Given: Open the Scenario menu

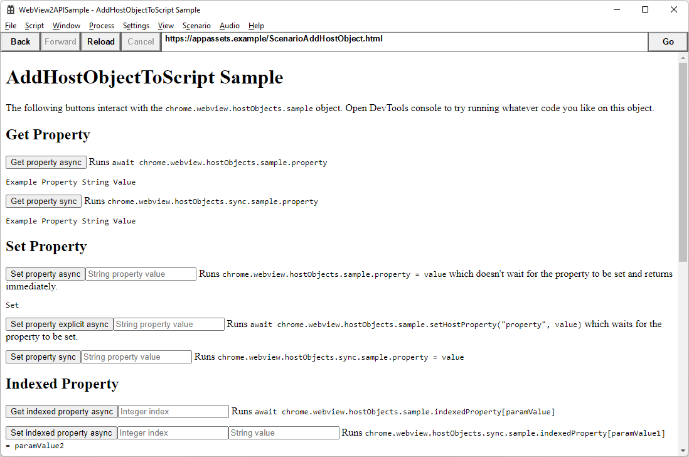Looking at the screenshot, I should [x=196, y=26].
